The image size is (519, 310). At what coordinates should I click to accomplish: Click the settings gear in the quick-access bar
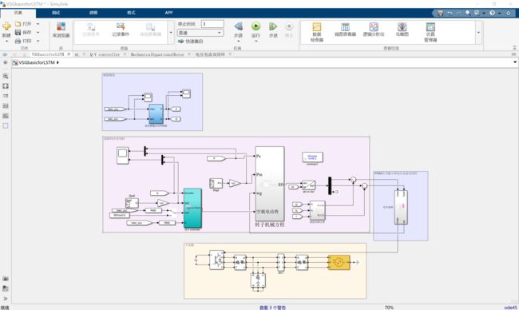(509, 13)
